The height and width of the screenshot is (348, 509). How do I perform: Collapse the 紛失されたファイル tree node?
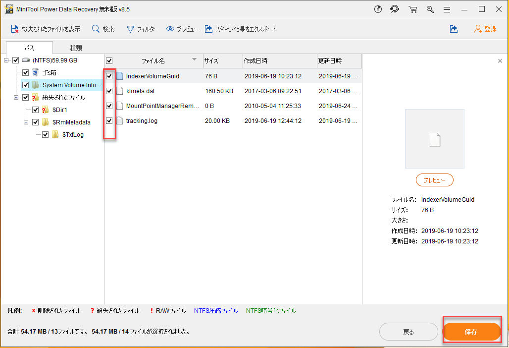pos(16,97)
